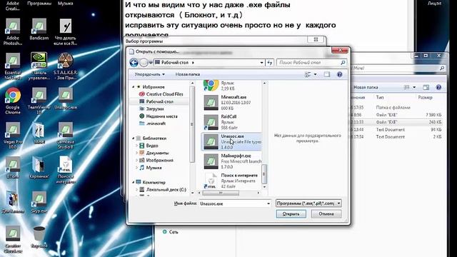Open the Camtasia Studio 8 desktop shortcut
The width and height of the screenshot is (457, 257).
(x=66, y=136)
